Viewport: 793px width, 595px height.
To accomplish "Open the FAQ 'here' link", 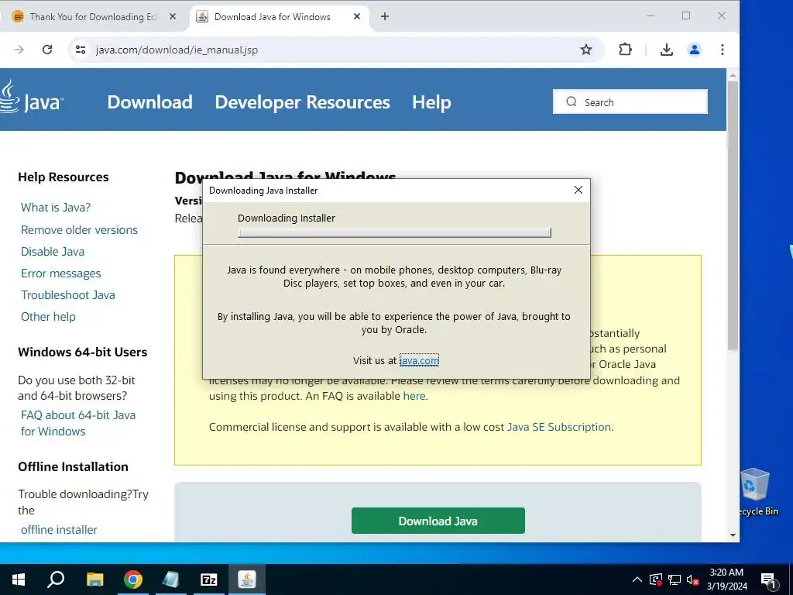I will click(414, 396).
